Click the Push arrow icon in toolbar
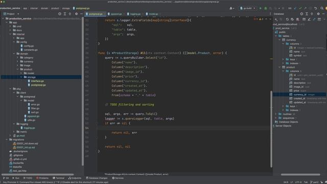 pos(306,8)
